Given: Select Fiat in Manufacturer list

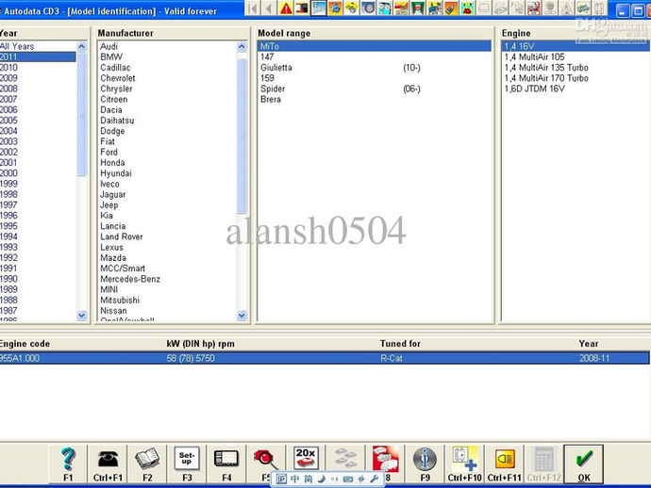Looking at the screenshot, I should pos(167,141).
